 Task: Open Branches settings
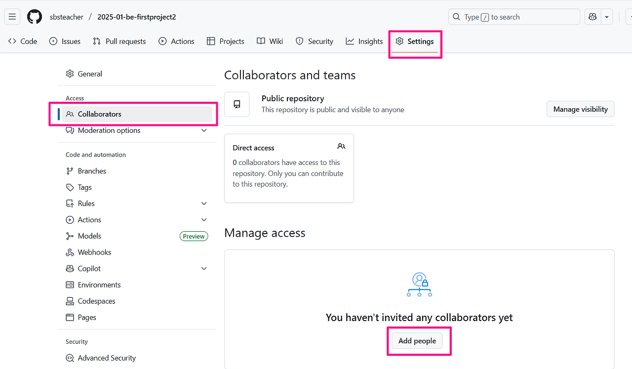pyautogui.click(x=137, y=171)
